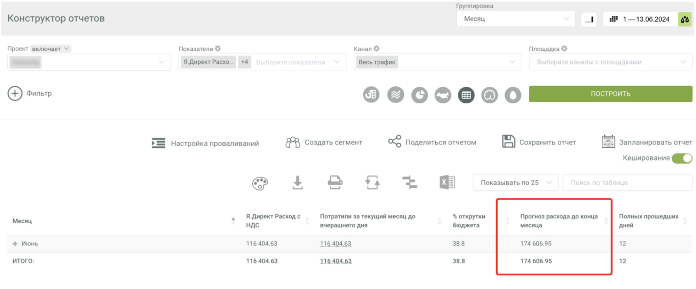
Task: Click the printer icon
Action: point(335,182)
